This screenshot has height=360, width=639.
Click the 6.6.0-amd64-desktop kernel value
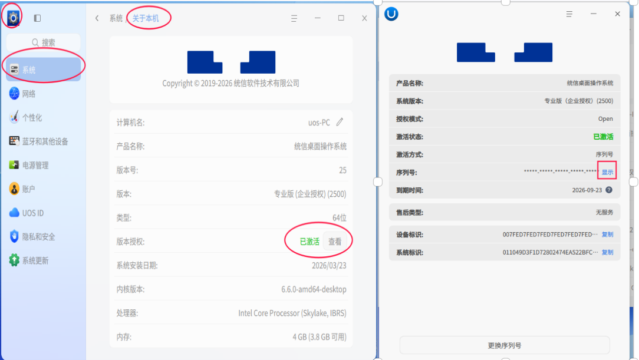[314, 289]
